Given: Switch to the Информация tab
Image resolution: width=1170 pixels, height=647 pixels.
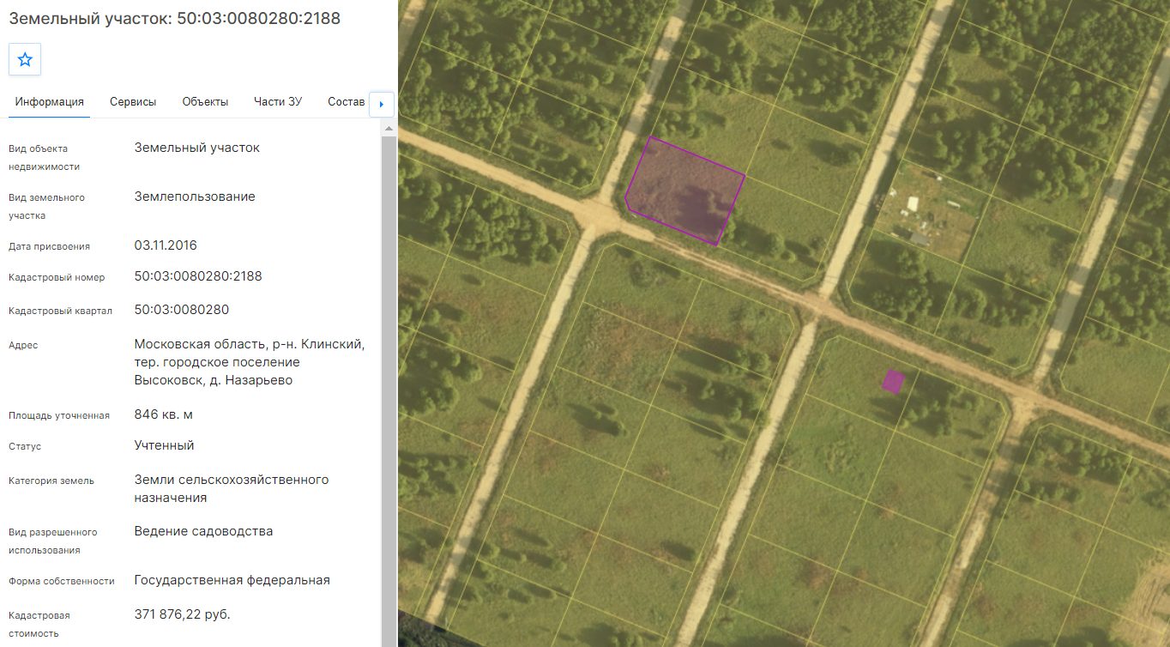Looking at the screenshot, I should click(x=49, y=101).
